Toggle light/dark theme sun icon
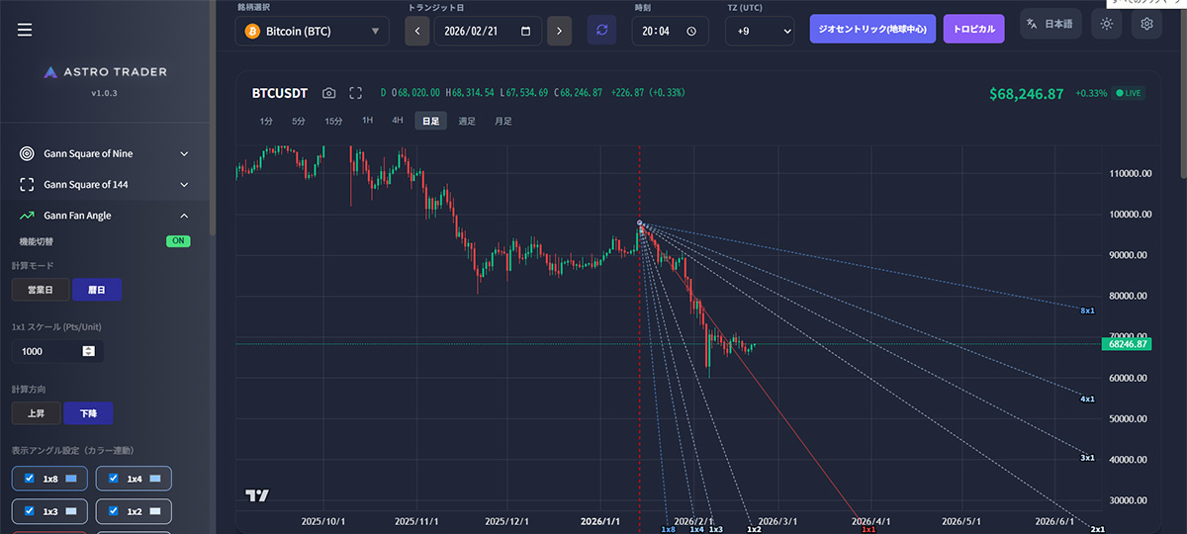The width and height of the screenshot is (1187, 534). pyautogui.click(x=1106, y=24)
